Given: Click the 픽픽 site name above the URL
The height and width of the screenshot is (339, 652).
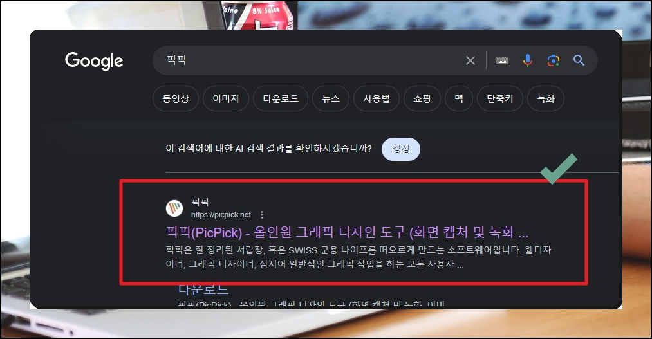Looking at the screenshot, I should click(x=200, y=203).
